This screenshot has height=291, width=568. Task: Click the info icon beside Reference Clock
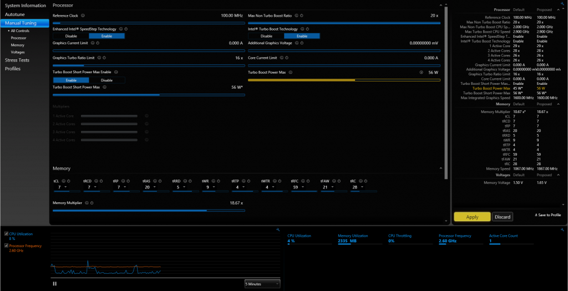(83, 16)
